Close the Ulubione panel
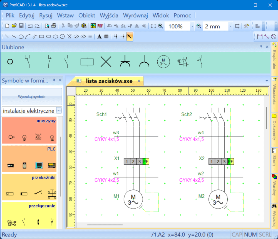This screenshot has height=239, width=278. (x=267, y=47)
